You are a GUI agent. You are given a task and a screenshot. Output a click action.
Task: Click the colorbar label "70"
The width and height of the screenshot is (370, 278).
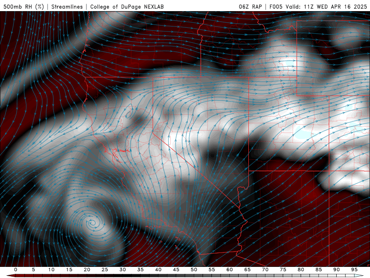[265, 270]
